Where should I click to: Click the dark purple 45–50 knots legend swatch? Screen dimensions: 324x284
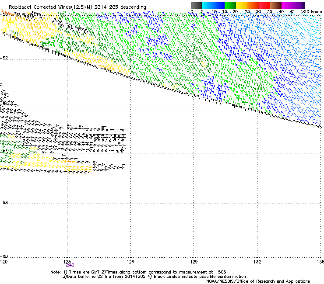coord(299,5)
